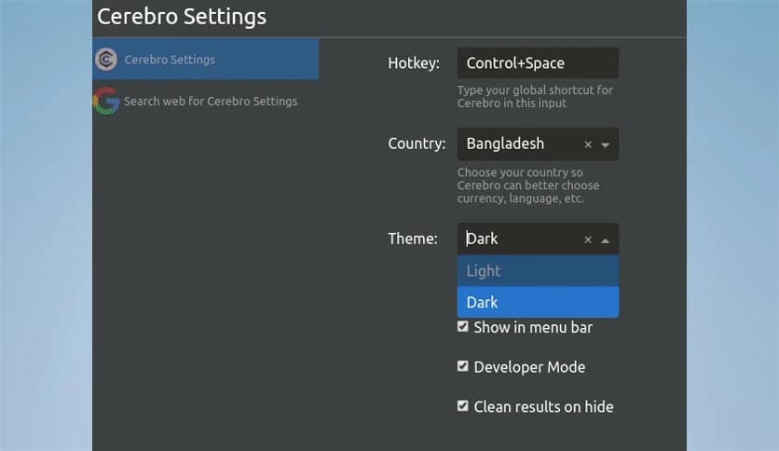Focus the Hotkey field showing Control+Space
Image resolution: width=779 pixels, height=451 pixels.
click(538, 63)
